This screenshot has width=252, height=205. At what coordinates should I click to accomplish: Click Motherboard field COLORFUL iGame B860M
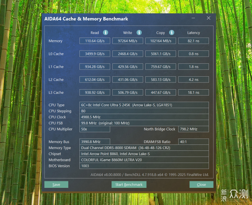point(144,160)
